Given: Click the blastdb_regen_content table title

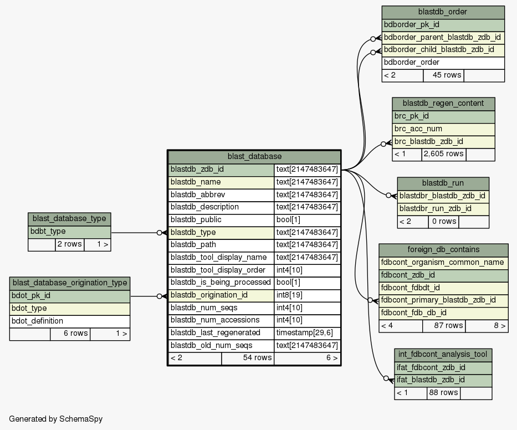Looking at the screenshot, I should click(x=443, y=104).
